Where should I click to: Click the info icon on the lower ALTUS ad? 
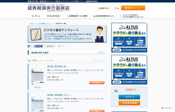(146, 56)
